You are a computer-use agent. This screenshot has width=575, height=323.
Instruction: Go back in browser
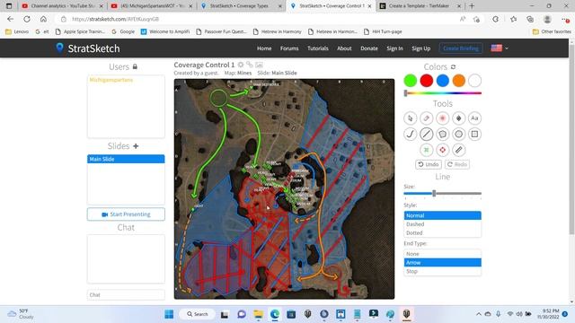(10, 19)
